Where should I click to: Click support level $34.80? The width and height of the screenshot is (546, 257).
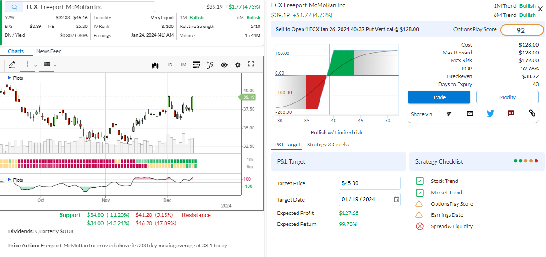[95, 215]
